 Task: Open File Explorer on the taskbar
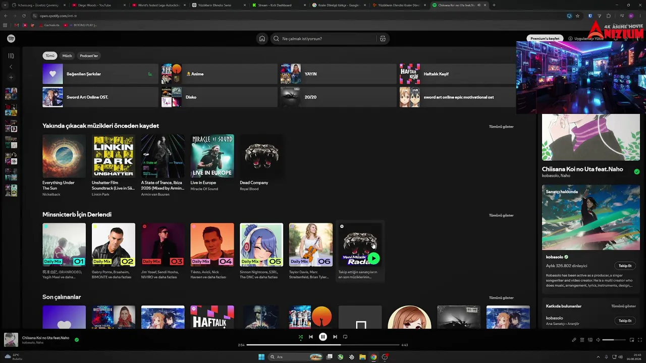(362, 357)
